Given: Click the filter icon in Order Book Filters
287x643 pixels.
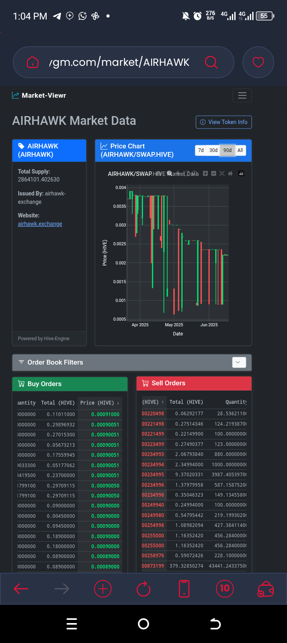Looking at the screenshot, I should [x=21, y=362].
